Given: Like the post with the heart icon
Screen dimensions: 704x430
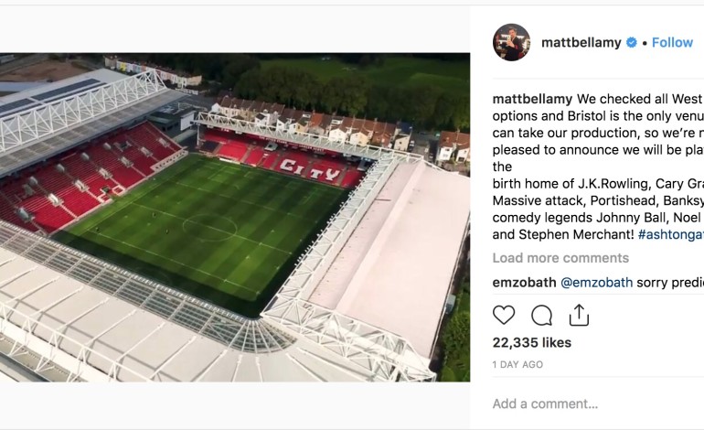Looking at the screenshot, I should point(504,316).
